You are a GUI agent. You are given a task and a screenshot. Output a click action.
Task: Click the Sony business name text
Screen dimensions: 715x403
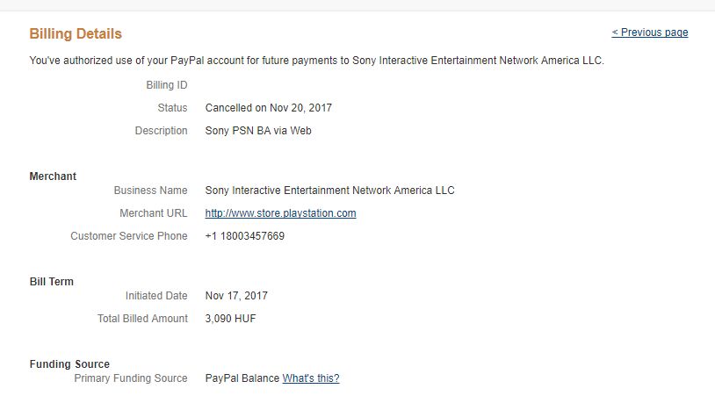[x=329, y=191]
